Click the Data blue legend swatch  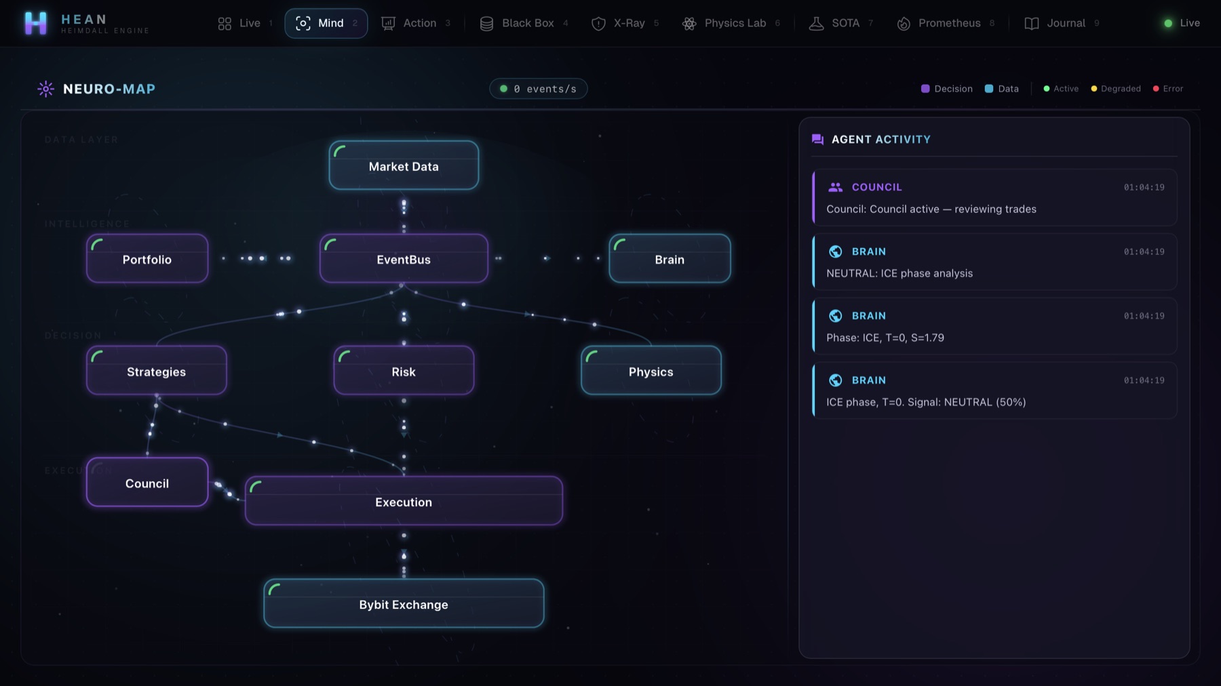click(989, 89)
